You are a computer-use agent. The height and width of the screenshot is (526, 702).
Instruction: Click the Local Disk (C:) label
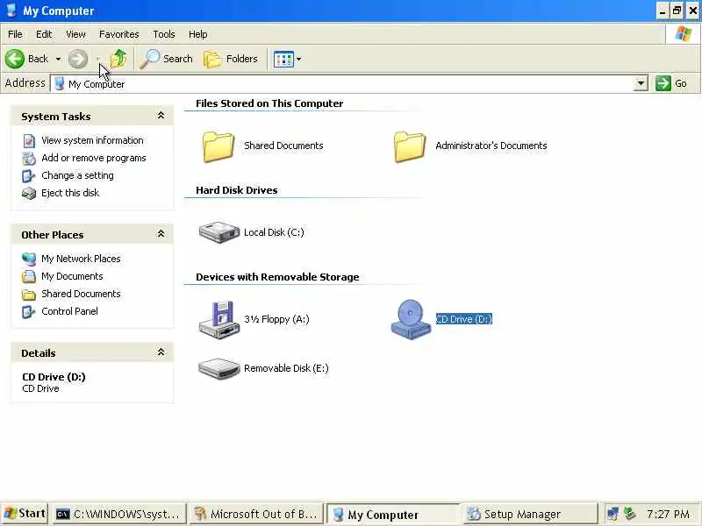[274, 232]
